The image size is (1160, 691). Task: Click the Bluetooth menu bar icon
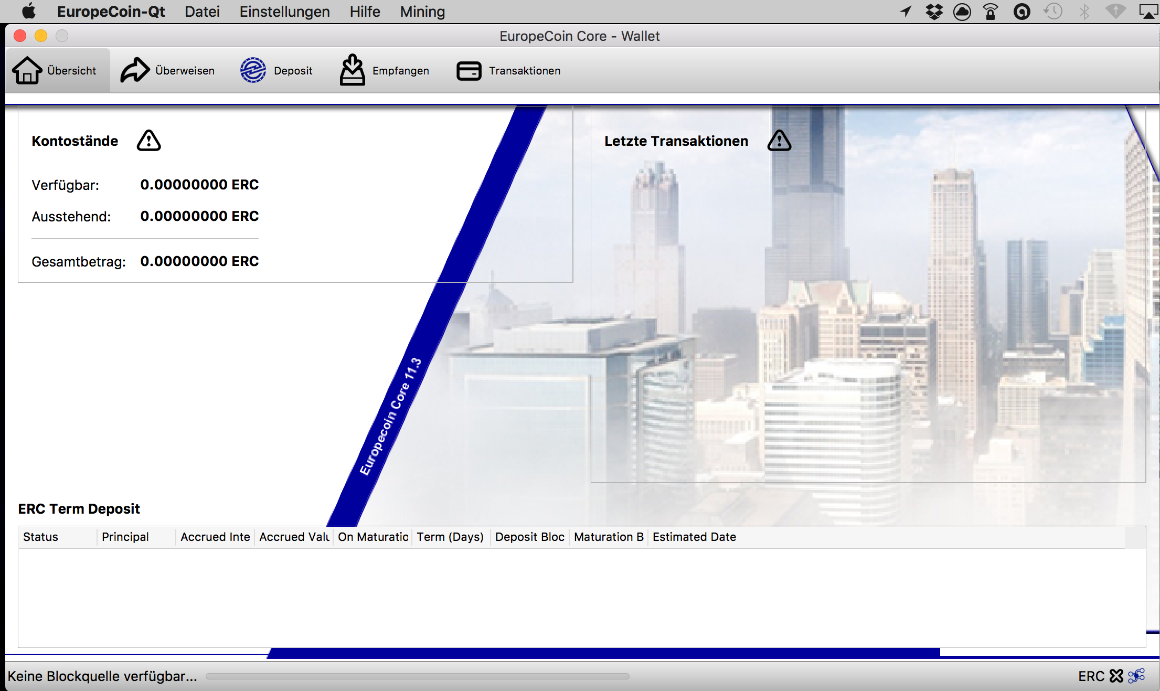click(x=1084, y=12)
